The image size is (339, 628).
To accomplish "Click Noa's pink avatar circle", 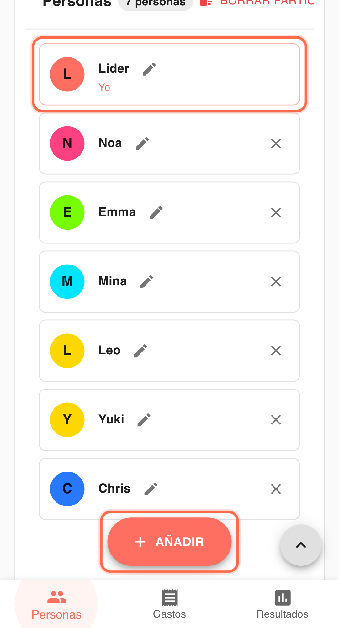I will coord(67,144).
